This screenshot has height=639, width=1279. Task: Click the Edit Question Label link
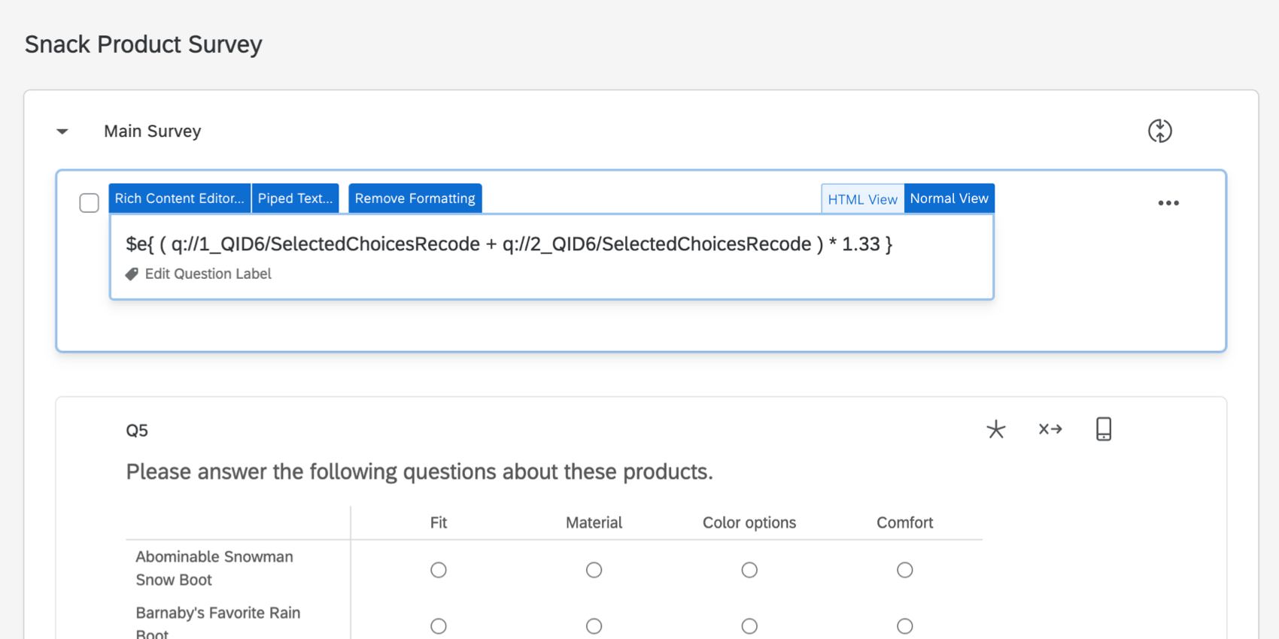coord(208,274)
